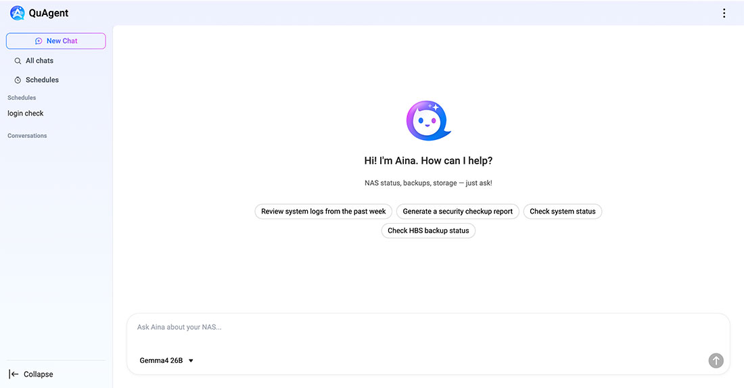Start a New Chat

56,41
